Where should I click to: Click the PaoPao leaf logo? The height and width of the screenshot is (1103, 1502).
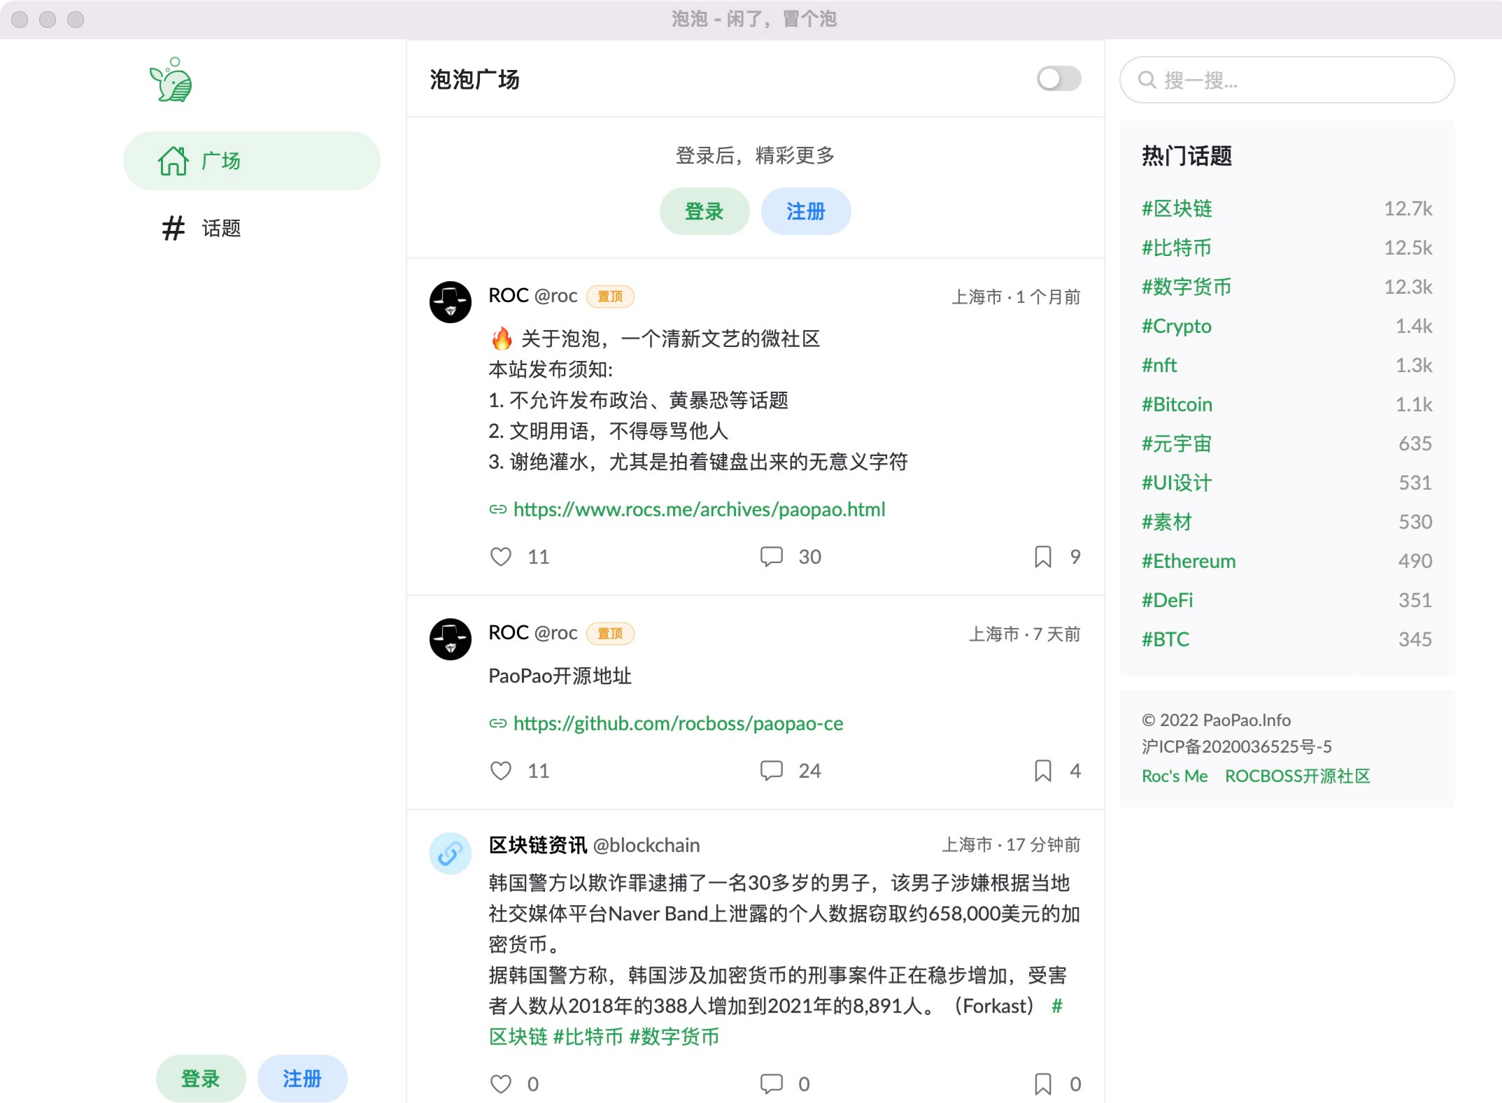[170, 79]
